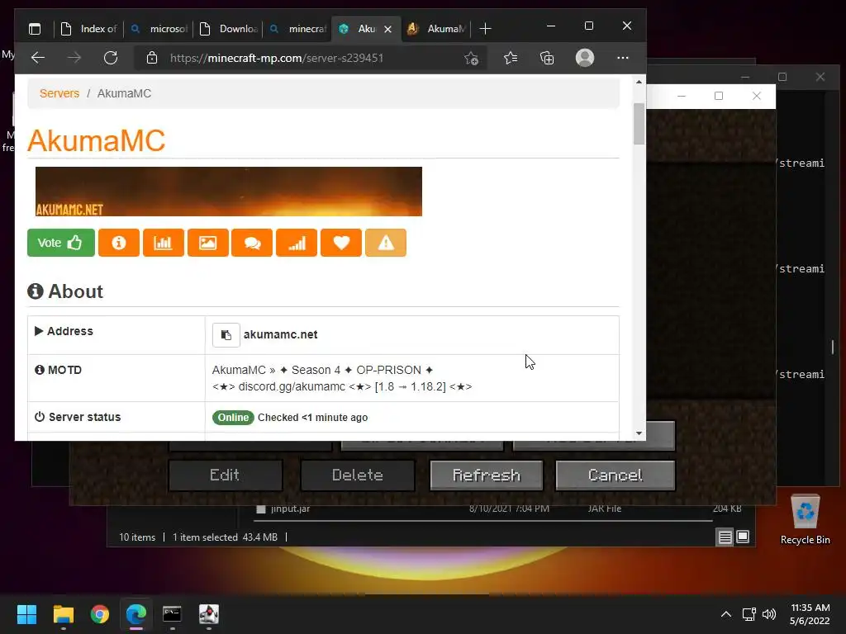Close the active AkumaMC tab
This screenshot has width=846, height=634.
[388, 29]
